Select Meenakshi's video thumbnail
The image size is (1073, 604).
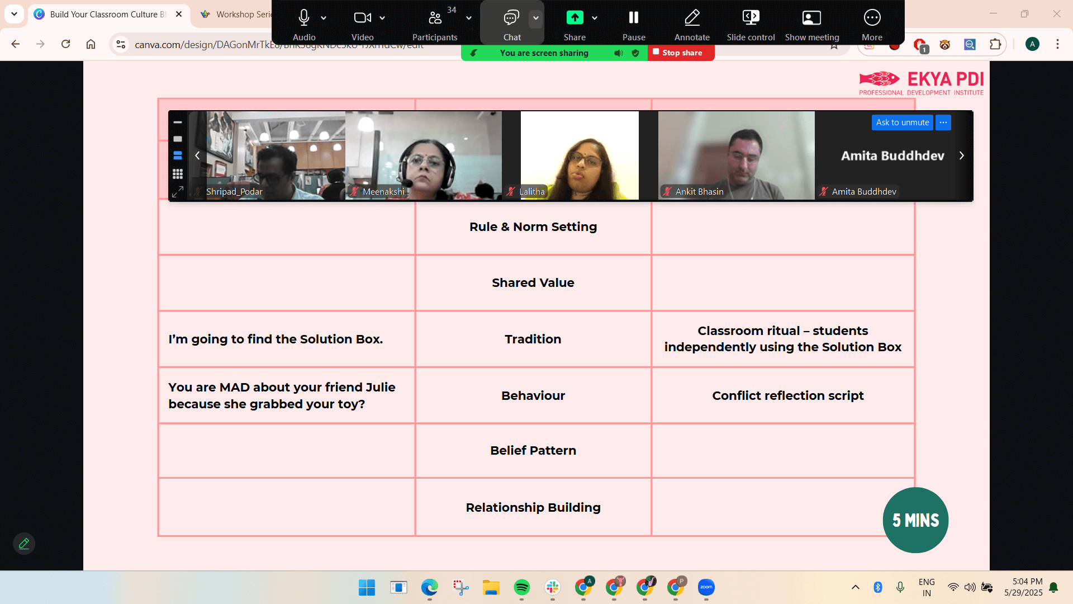tap(424, 155)
